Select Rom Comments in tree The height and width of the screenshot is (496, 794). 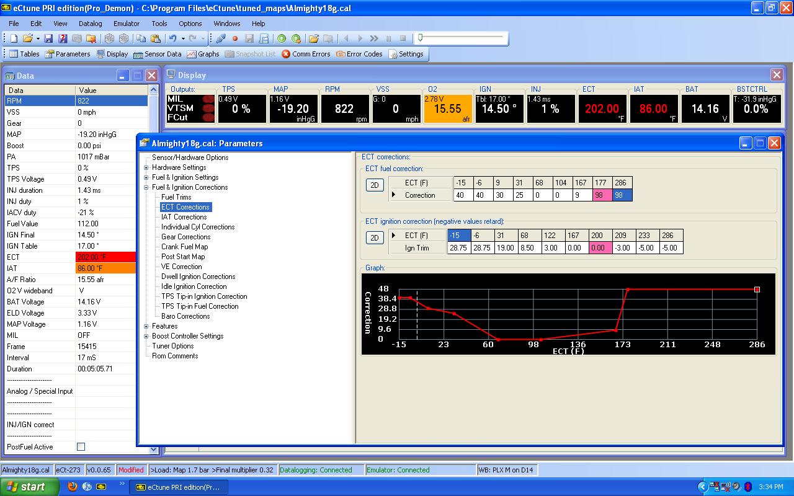[175, 356]
